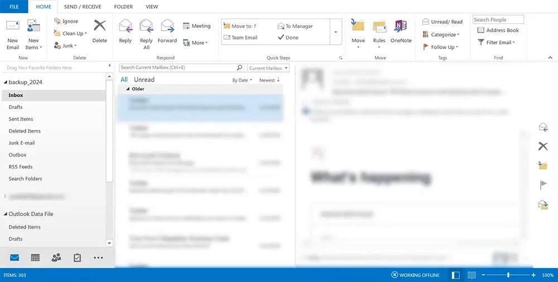Expand the blurred account node

point(6,196)
